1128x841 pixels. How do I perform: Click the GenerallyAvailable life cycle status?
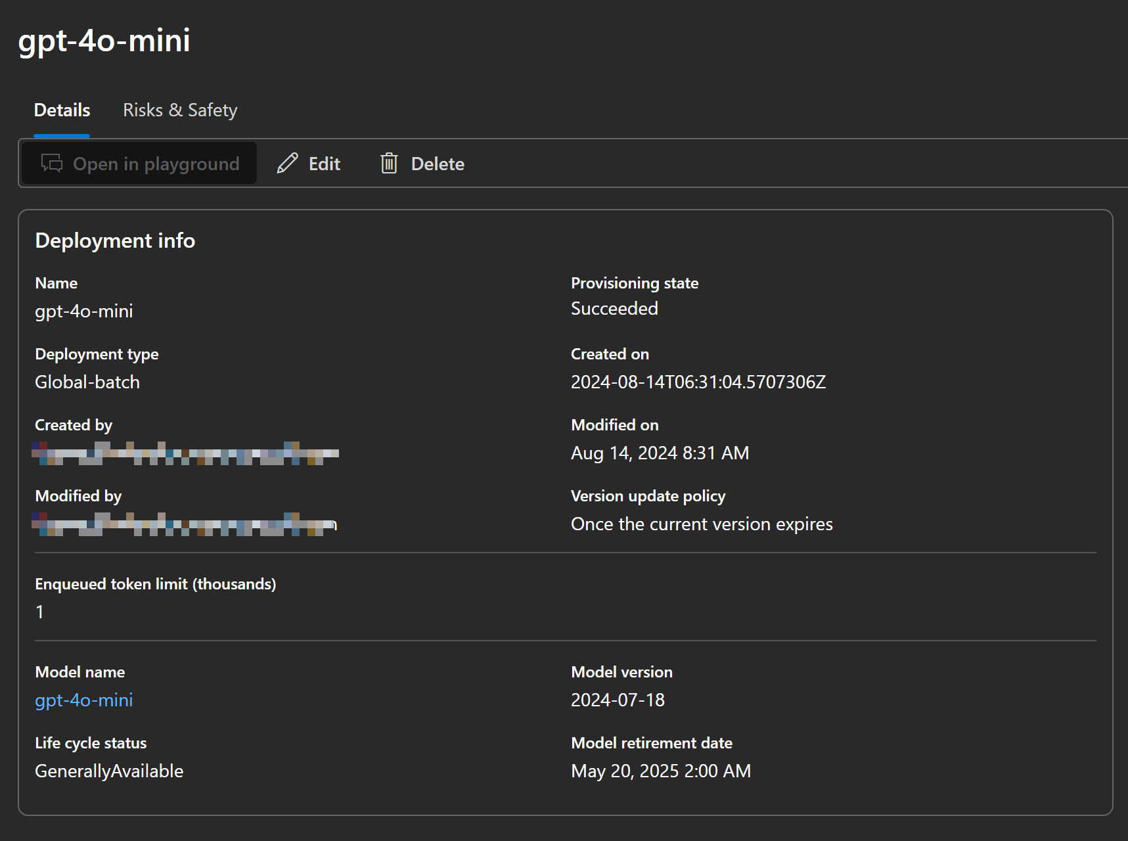109,771
